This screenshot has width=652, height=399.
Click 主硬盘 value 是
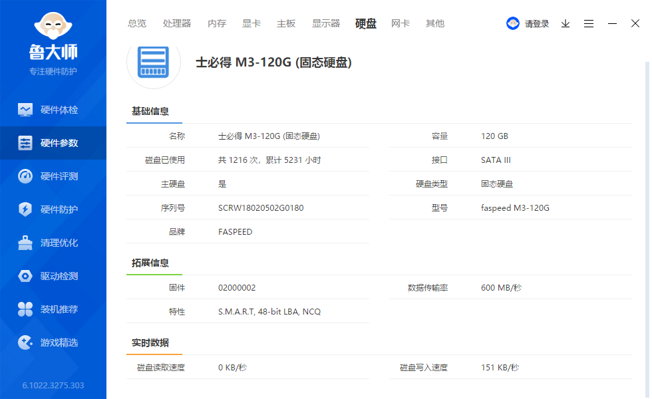222,184
